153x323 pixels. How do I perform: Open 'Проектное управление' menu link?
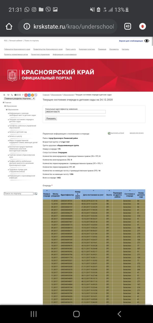[40, 55]
